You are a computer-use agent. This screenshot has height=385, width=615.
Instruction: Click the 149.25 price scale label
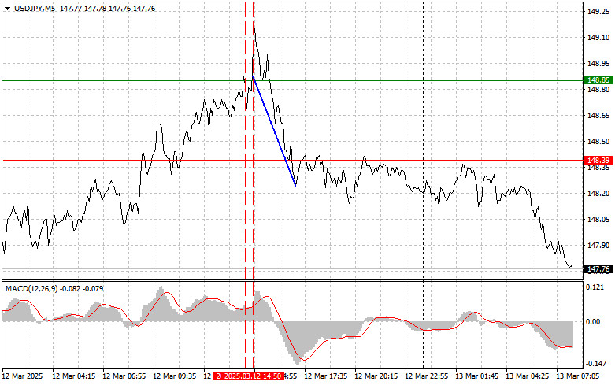[x=598, y=12]
